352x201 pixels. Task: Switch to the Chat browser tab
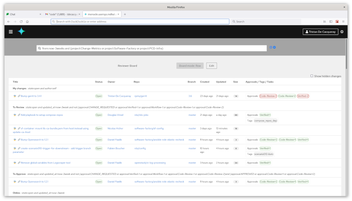[24, 14]
